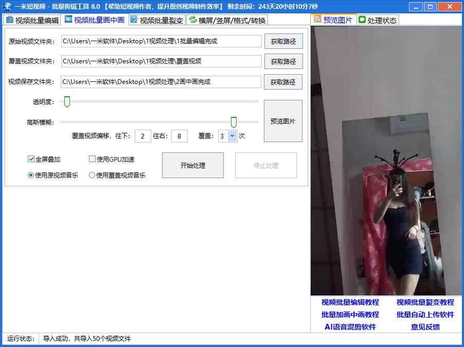Click the 高斯模糊 slider handle
464x347 pixels.
click(x=234, y=122)
